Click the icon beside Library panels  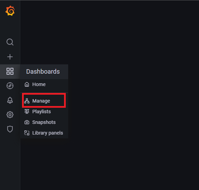point(27,133)
